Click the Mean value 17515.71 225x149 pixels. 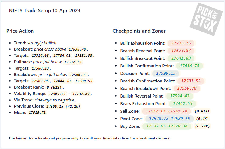pyautogui.click(x=37, y=113)
